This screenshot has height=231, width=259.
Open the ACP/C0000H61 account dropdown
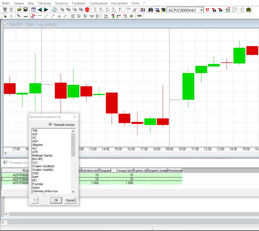[201, 10]
